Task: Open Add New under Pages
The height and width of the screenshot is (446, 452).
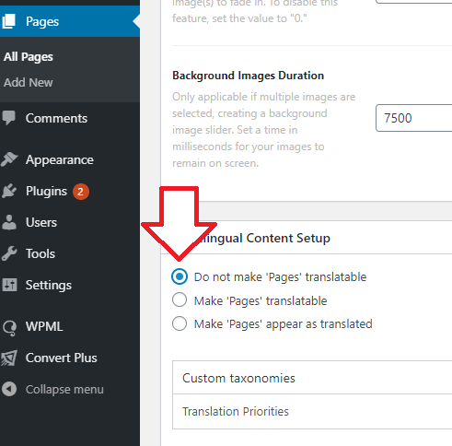Action: coord(29,82)
